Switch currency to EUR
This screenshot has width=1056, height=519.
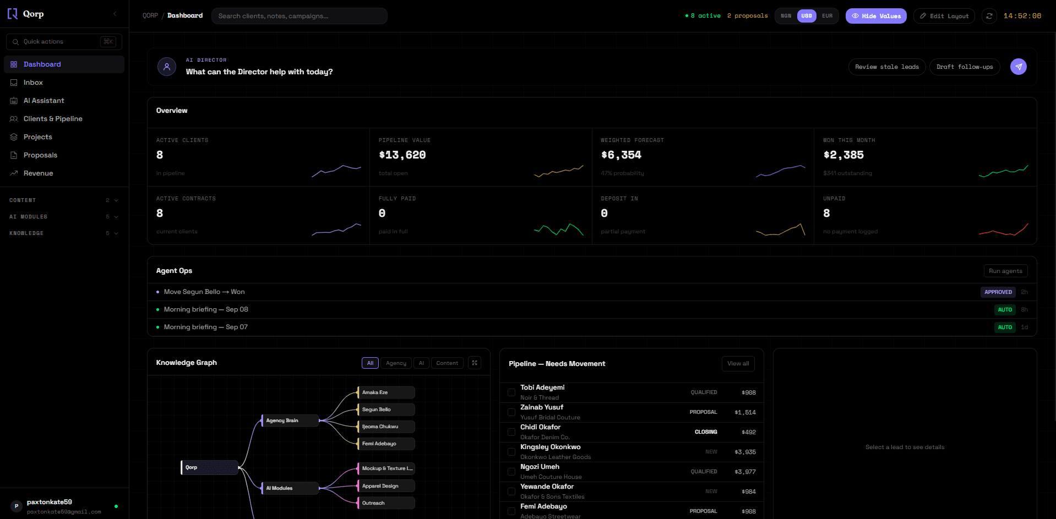coord(827,16)
